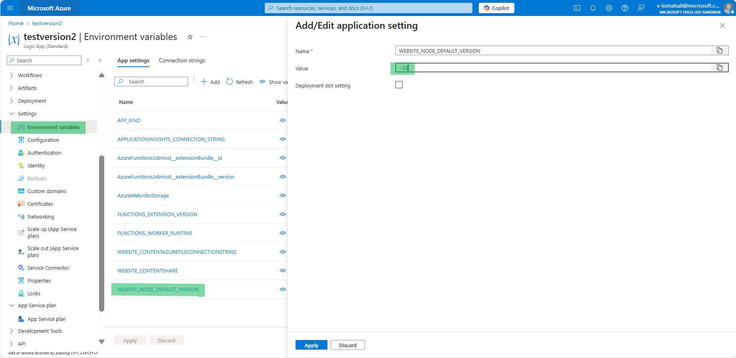Open the testversion2 breadcrumb link

point(47,23)
